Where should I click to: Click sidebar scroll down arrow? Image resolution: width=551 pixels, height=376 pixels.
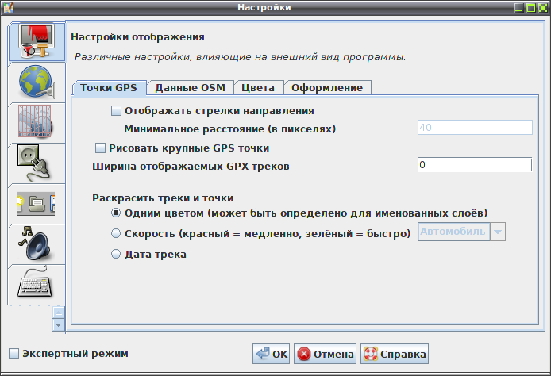58,325
